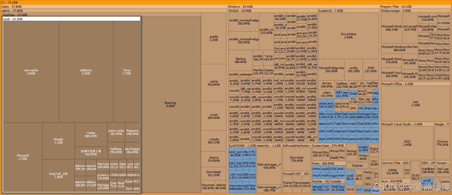The width and height of the screenshot is (452, 195).
Task: Click the "SysWOW64 - 1.2GB" header
Action: (242, 145)
